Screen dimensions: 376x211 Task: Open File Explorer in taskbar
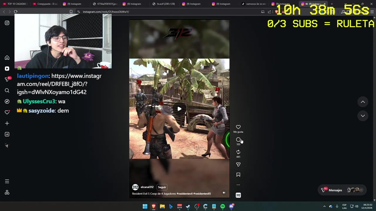[162, 207]
